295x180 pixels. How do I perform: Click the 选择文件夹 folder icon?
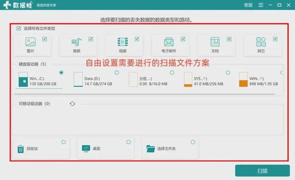(x=151, y=149)
